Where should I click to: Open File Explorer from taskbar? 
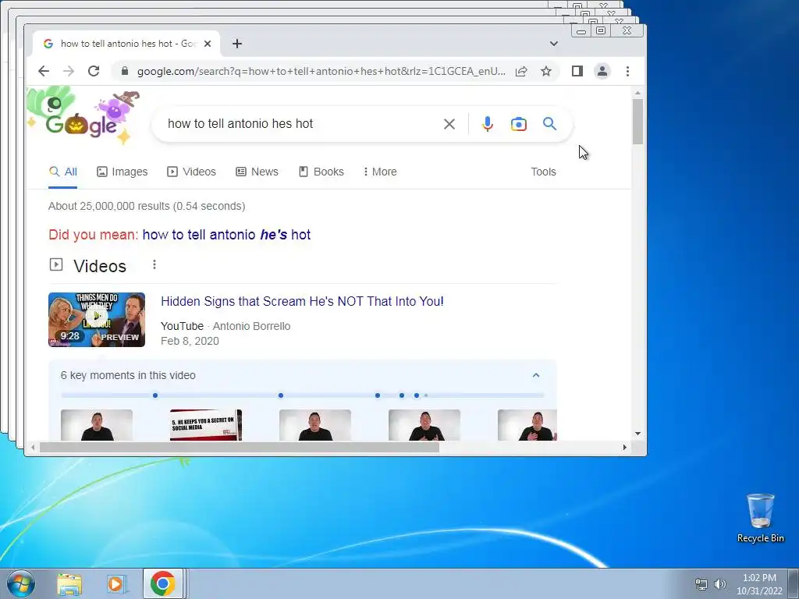(69, 583)
